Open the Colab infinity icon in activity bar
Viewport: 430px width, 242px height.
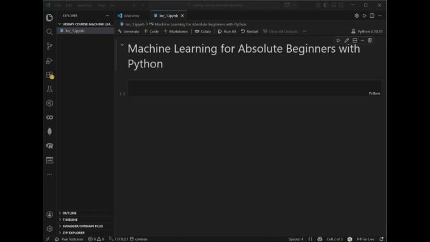49,118
